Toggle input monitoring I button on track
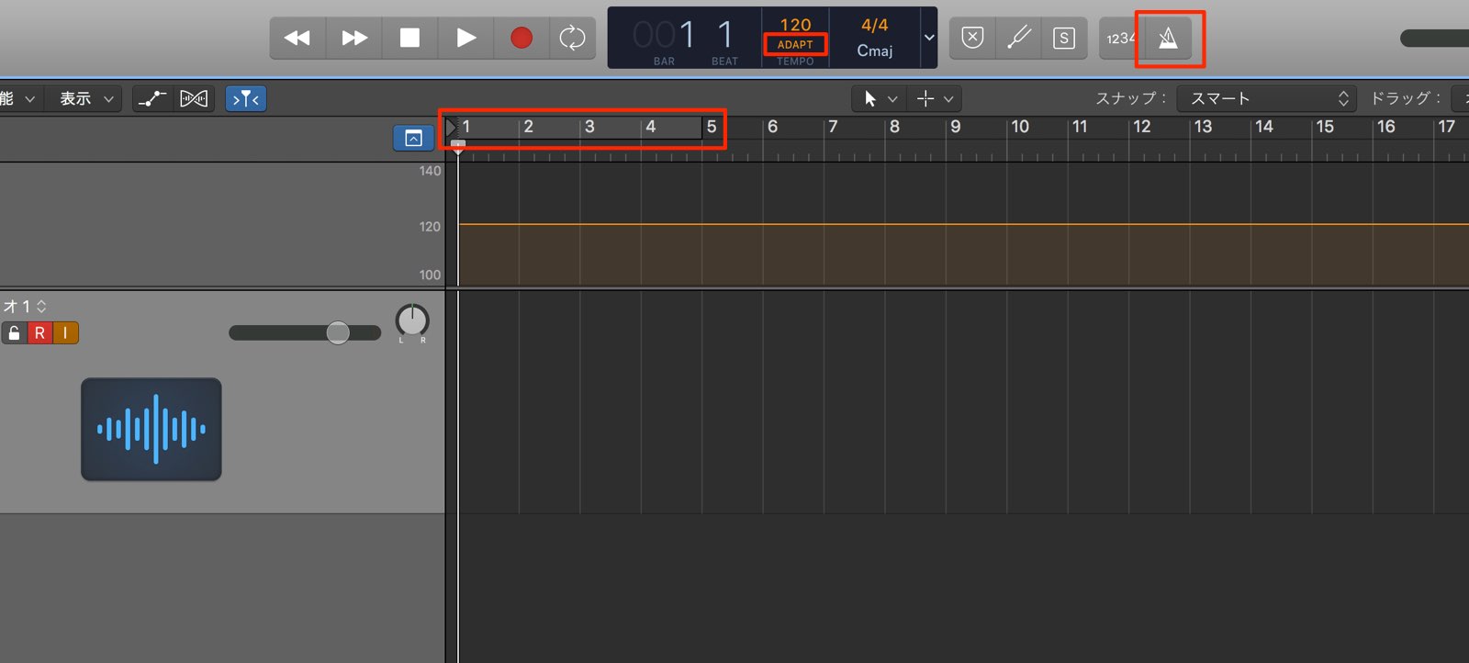The image size is (1469, 663). click(66, 332)
